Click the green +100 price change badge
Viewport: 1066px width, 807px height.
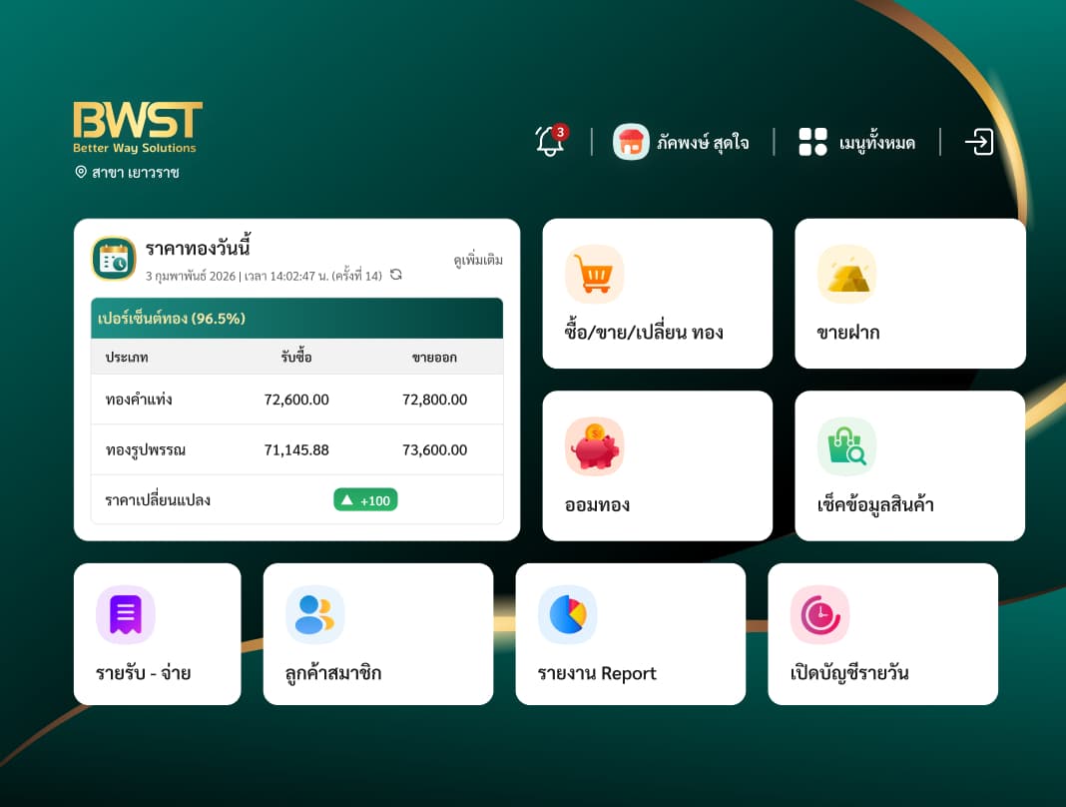[365, 500]
